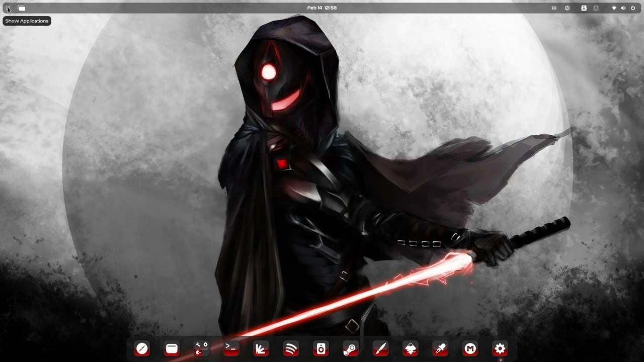This screenshot has height=362, width=644.
Task: Open the file manager icon in dock
Action: point(172,348)
